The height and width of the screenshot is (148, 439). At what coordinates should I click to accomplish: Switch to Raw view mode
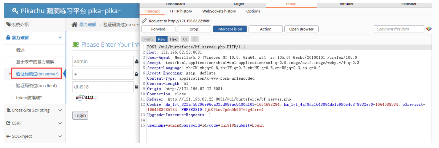click(x=162, y=39)
